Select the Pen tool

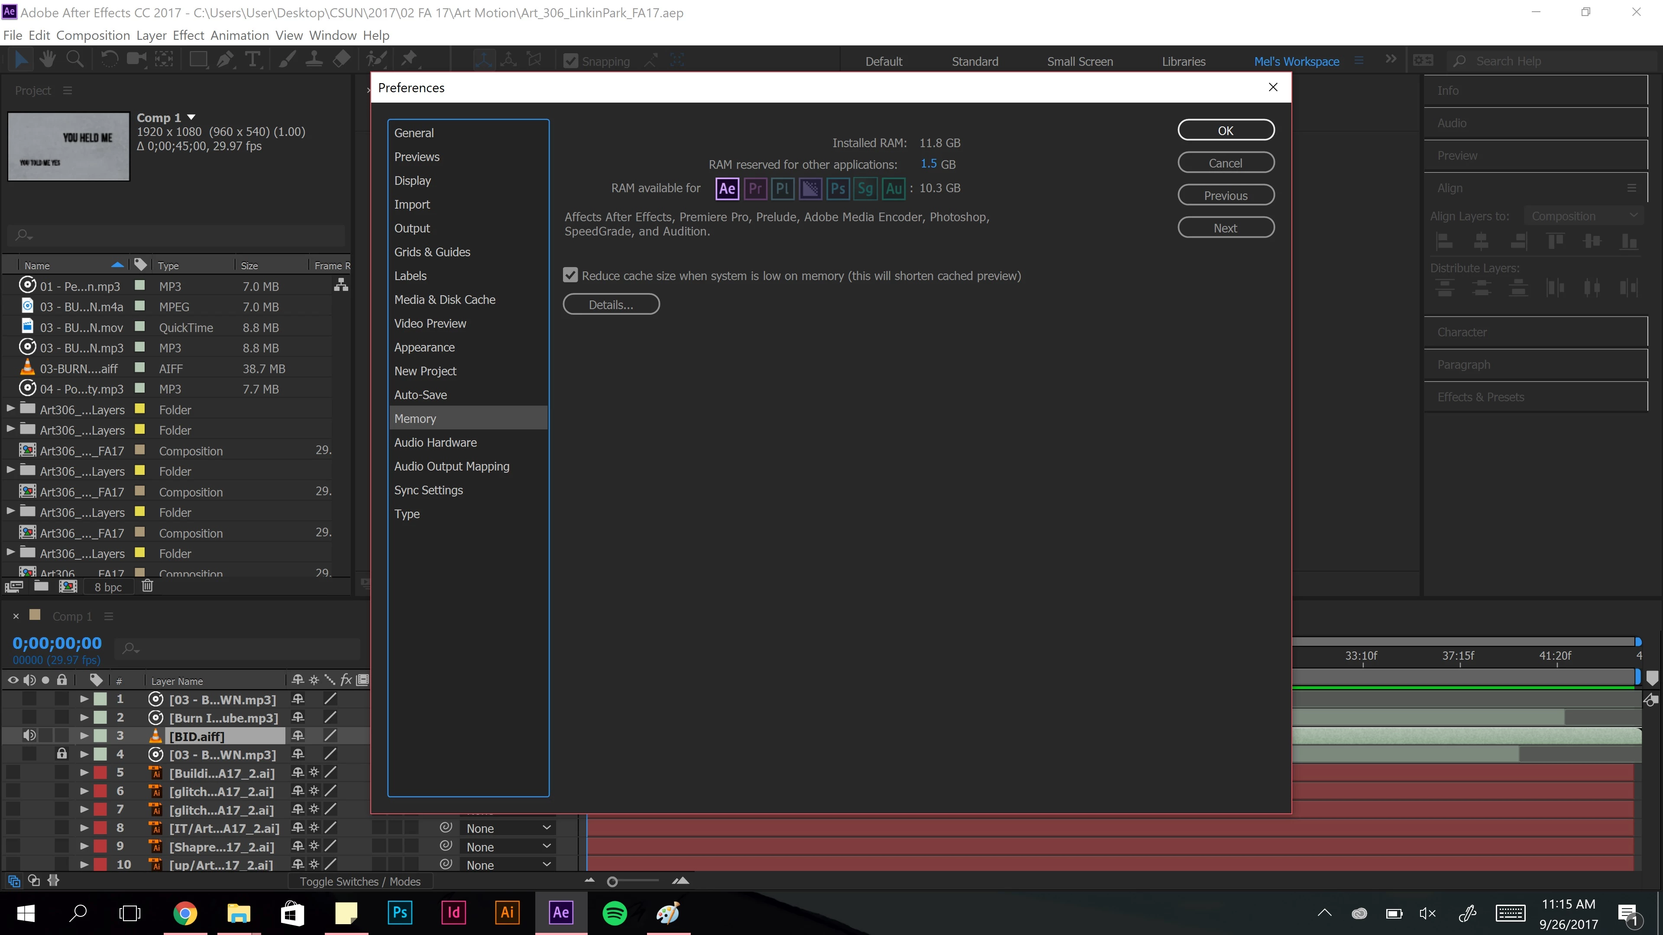tap(225, 60)
